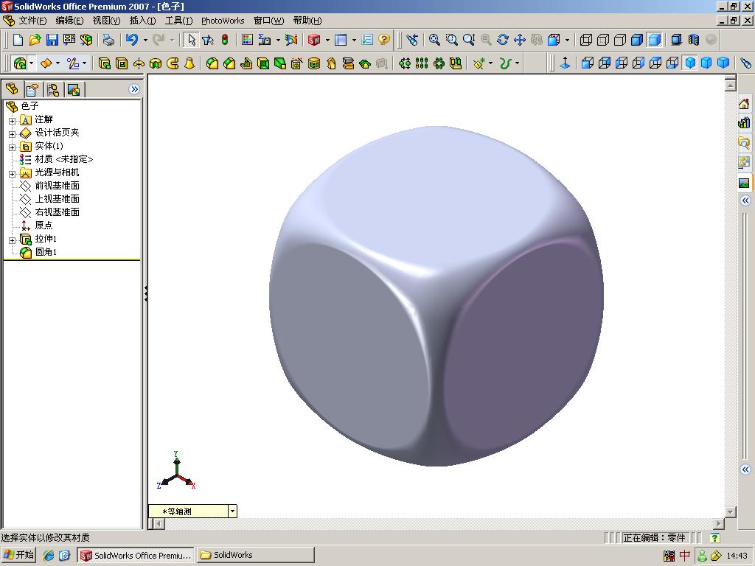This screenshot has height=566, width=755.
Task: Toggle Shadows in Shaded Mode
Action: point(677,40)
